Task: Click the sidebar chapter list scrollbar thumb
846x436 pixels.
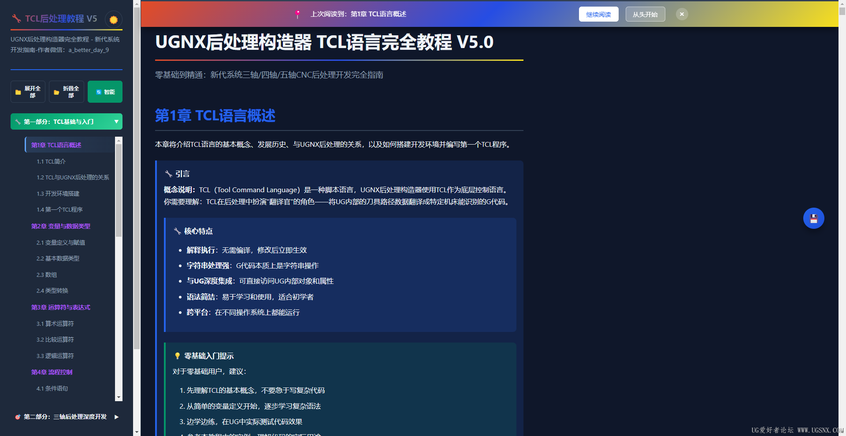Action: (x=119, y=190)
